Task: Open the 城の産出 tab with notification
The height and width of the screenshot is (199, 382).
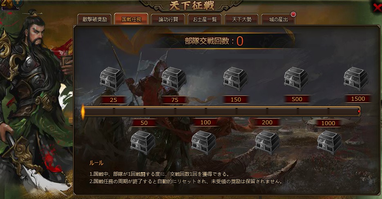Action: pyautogui.click(x=278, y=19)
